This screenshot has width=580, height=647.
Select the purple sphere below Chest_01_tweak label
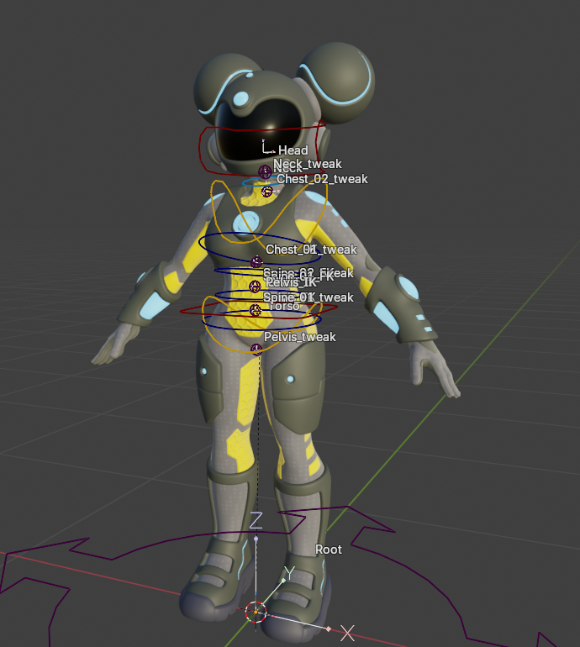coord(256,261)
